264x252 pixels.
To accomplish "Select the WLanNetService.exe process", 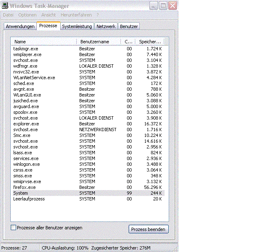I will pyautogui.click(x=89, y=78).
